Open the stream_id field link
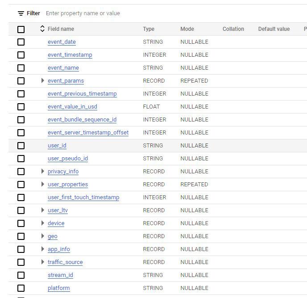Viewport: 307px width, 298px height. [x=60, y=275]
